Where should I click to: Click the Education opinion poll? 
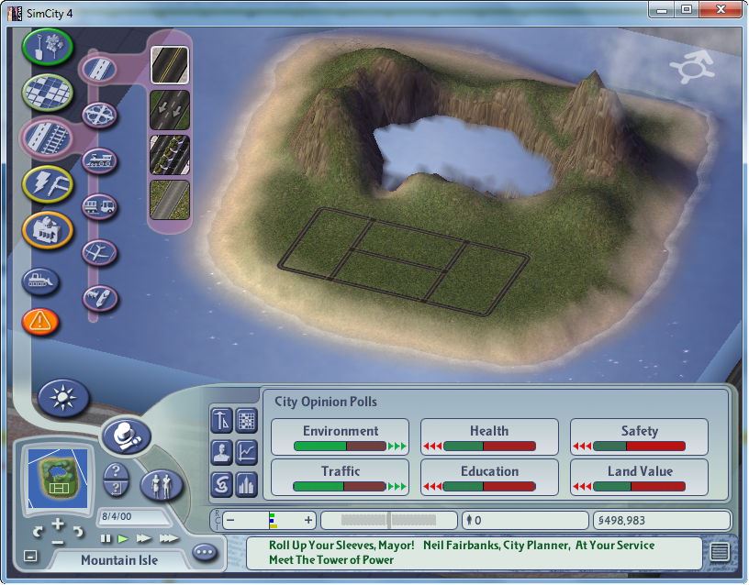pos(489,478)
